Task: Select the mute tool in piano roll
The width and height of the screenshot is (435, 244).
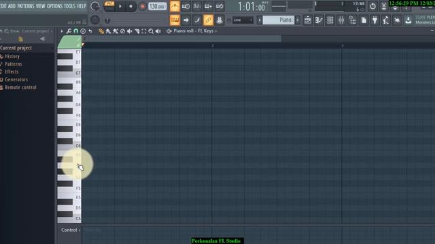Action: coord(130,31)
